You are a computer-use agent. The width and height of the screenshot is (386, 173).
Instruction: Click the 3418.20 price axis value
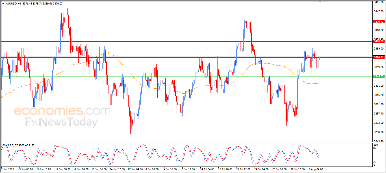coord(379,30)
